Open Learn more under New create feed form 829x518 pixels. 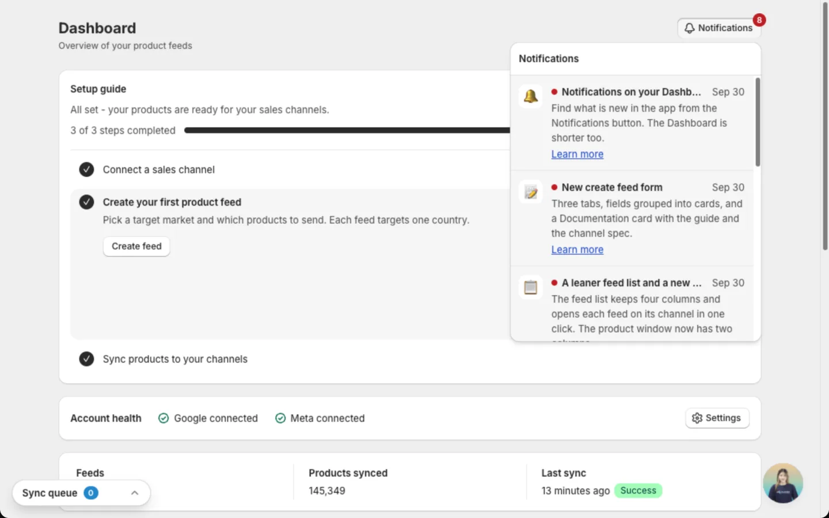coord(577,250)
